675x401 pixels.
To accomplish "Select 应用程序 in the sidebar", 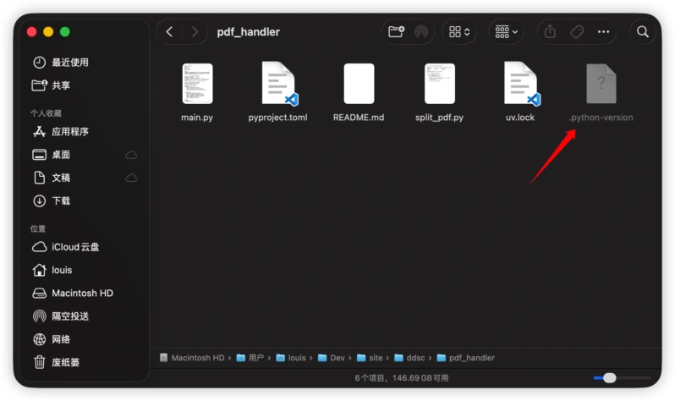I will coord(69,132).
